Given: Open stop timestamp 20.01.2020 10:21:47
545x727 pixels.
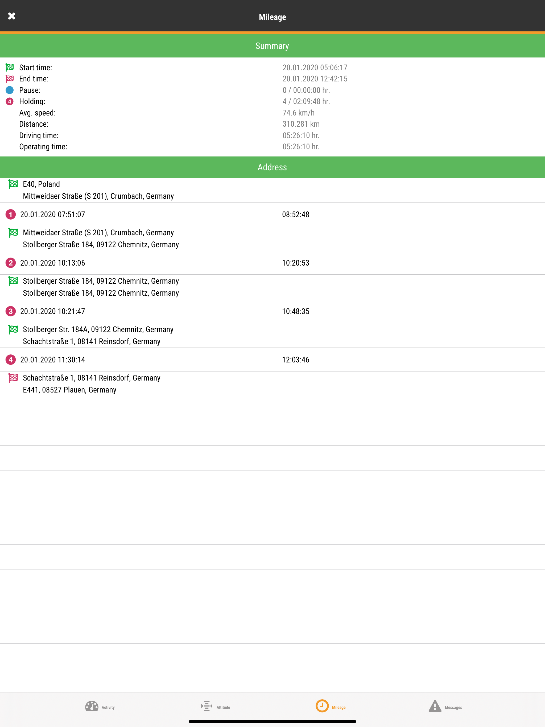Looking at the screenshot, I should 53,311.
